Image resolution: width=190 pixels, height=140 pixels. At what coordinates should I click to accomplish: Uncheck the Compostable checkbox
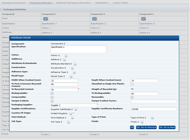click(x=52, y=97)
